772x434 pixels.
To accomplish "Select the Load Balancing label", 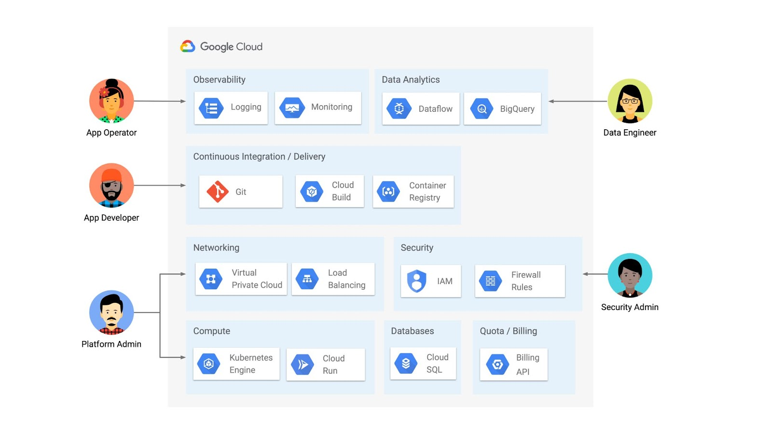I will (346, 279).
